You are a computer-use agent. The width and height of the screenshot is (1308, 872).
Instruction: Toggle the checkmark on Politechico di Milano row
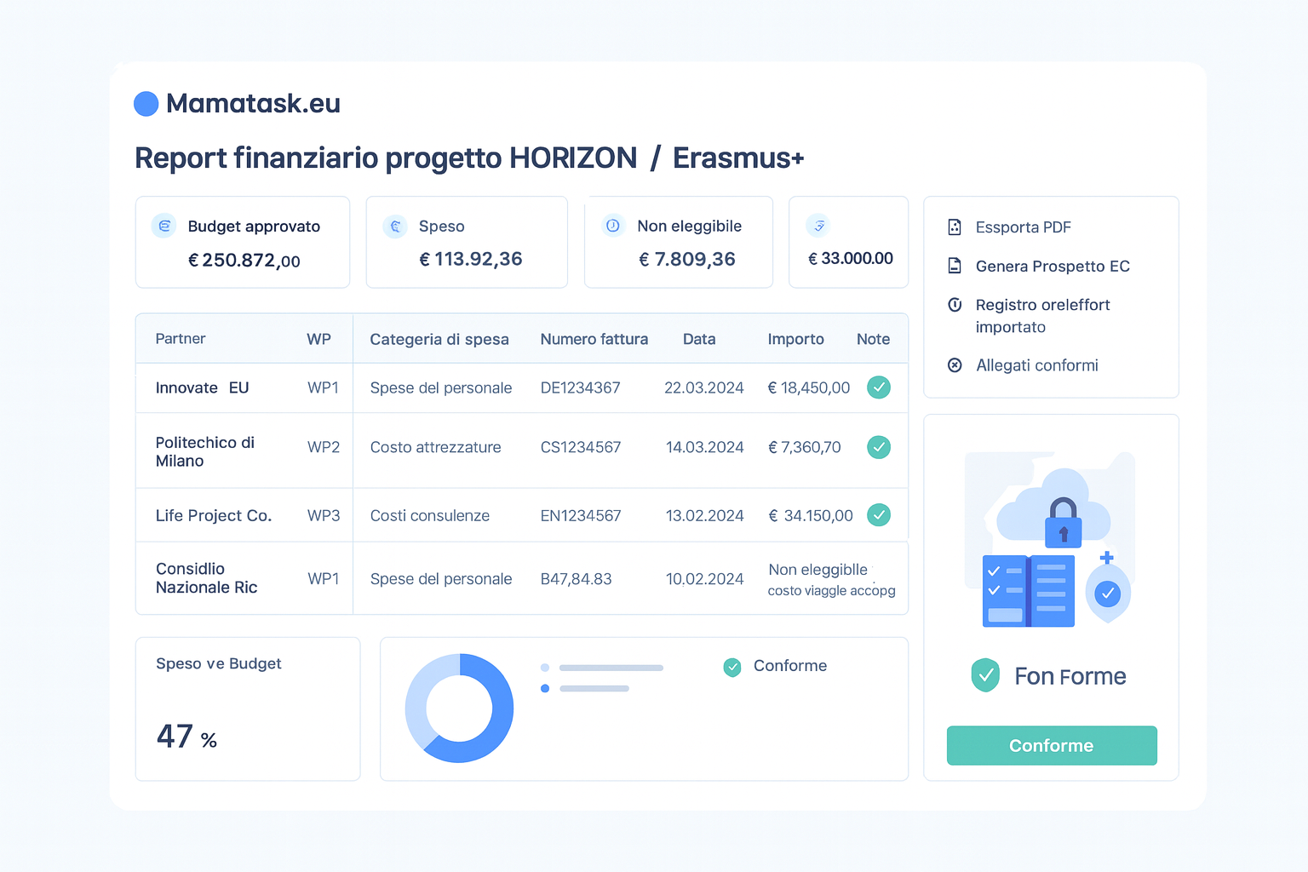tap(878, 447)
